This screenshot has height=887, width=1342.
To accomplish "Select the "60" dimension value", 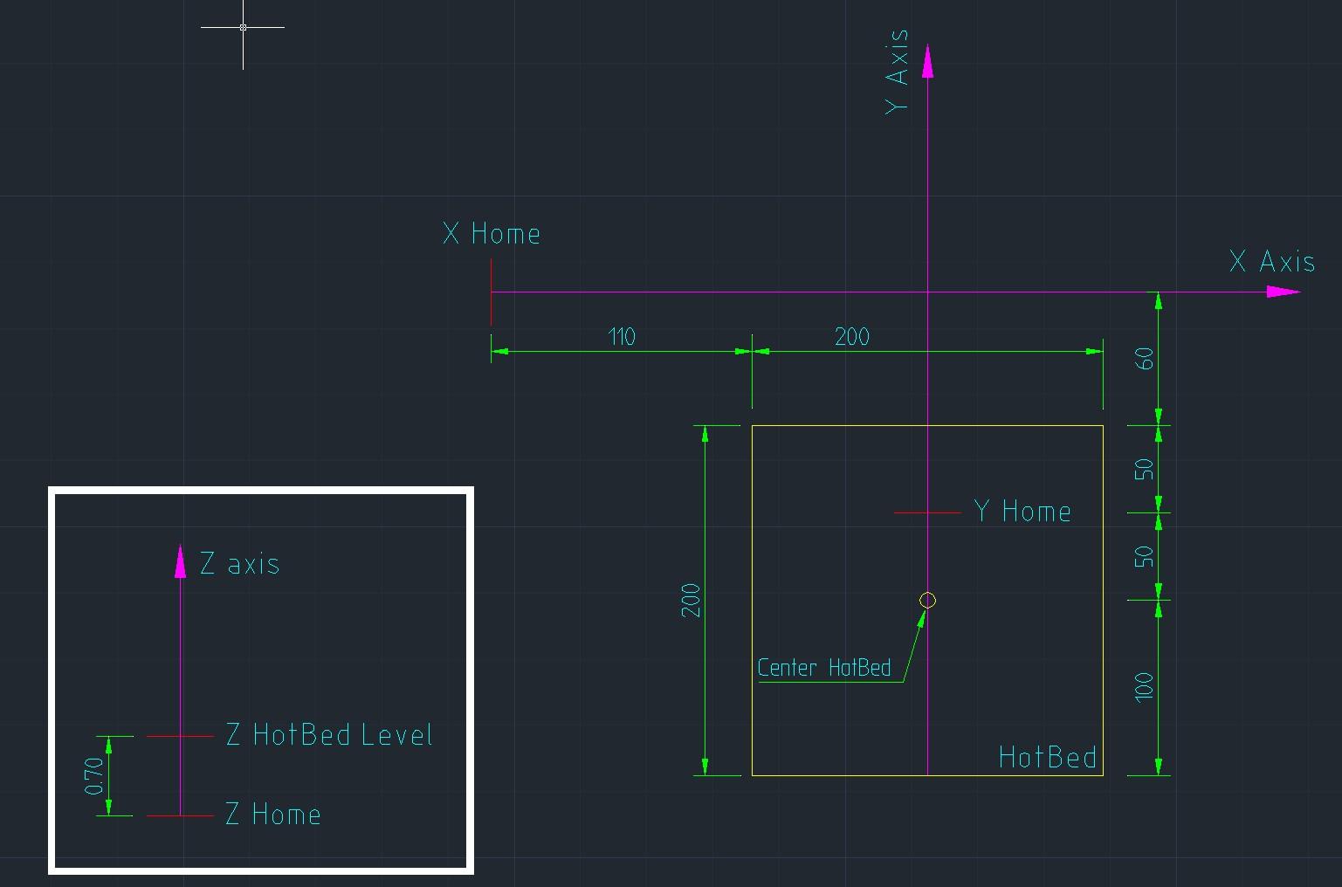I will 1145,359.
